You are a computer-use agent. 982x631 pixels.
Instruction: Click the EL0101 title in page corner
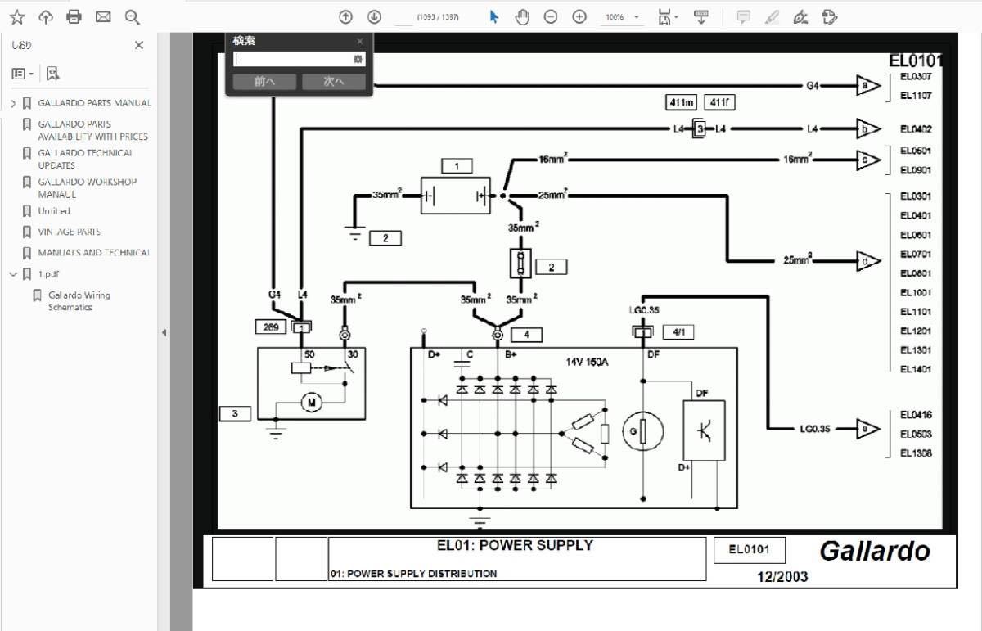click(916, 61)
